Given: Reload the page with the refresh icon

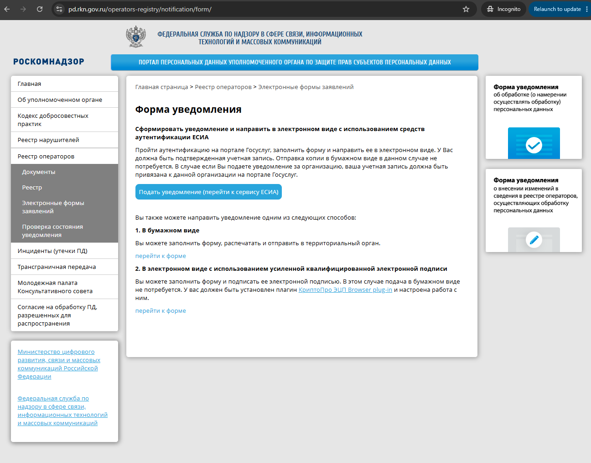Looking at the screenshot, I should (x=40, y=9).
